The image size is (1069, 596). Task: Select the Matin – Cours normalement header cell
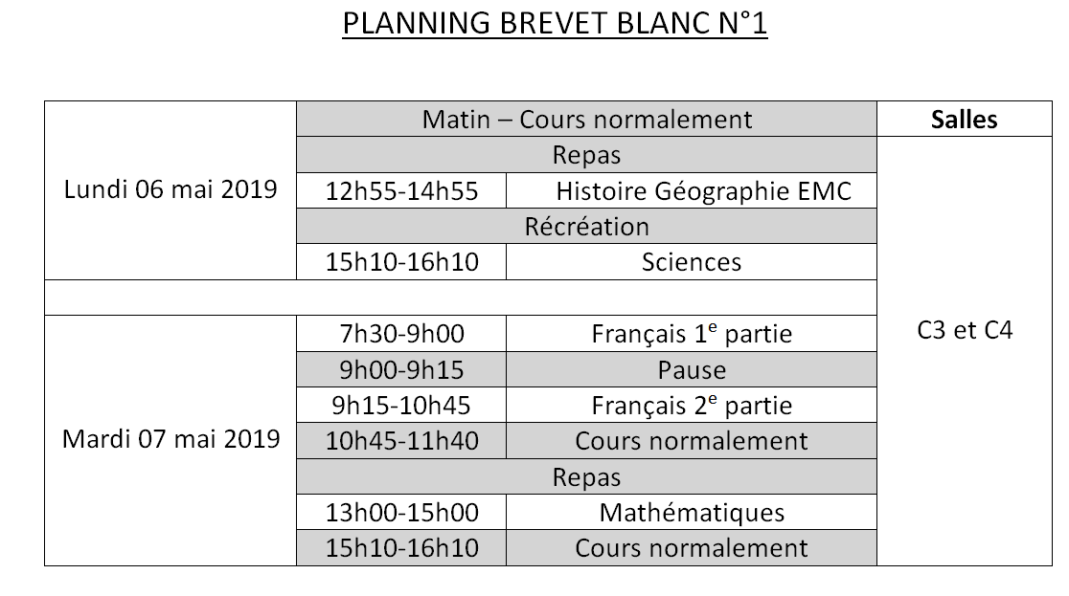586,120
